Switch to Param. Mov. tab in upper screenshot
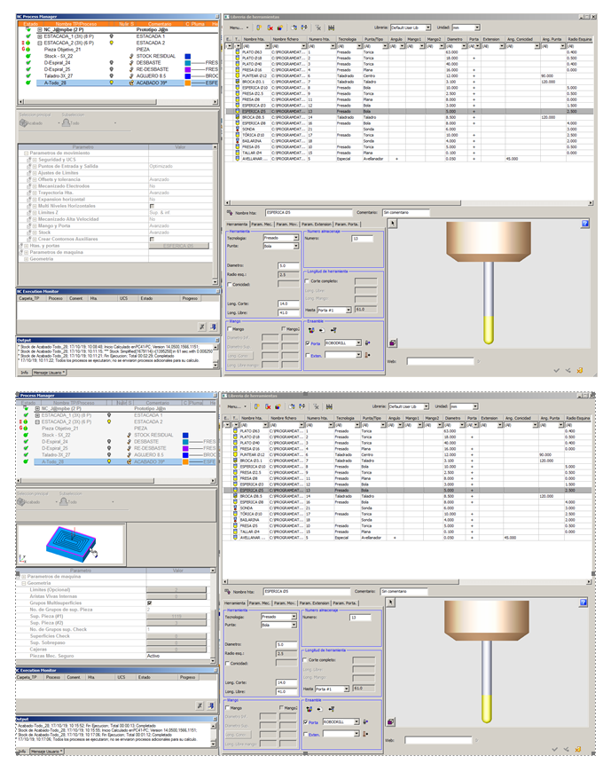 tap(286, 224)
